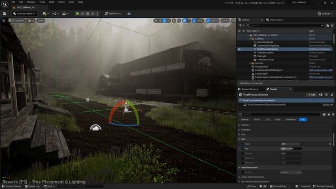This screenshot has width=336, height=189.
Task: Open the Actor menu
Action: tap(71, 2)
